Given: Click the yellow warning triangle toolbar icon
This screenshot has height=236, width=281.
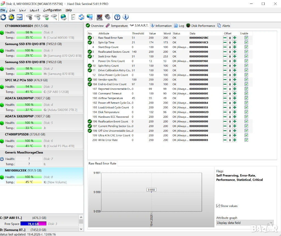Looking at the screenshot, I should [x=11, y=17].
